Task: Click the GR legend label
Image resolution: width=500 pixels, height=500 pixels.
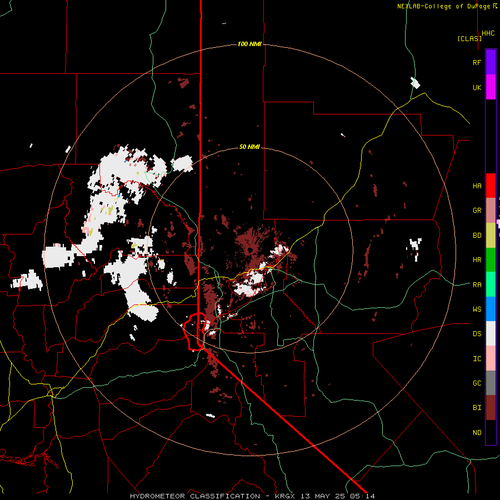Action: pyautogui.click(x=477, y=211)
